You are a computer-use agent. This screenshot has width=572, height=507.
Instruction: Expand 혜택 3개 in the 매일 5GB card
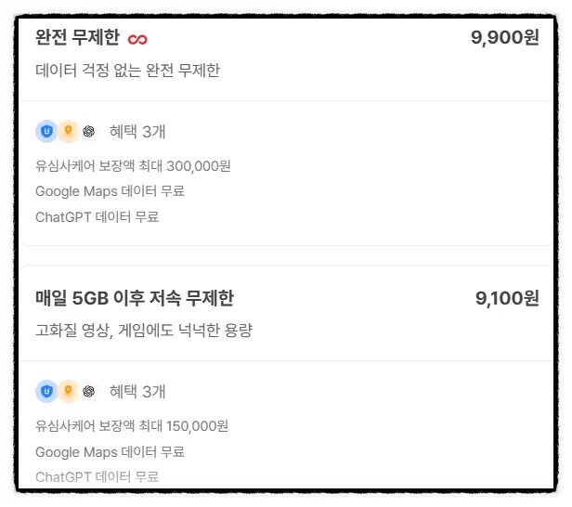(137, 392)
